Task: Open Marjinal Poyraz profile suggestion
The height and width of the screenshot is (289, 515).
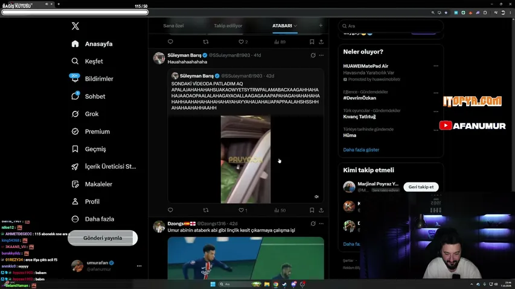Action: coord(378,184)
